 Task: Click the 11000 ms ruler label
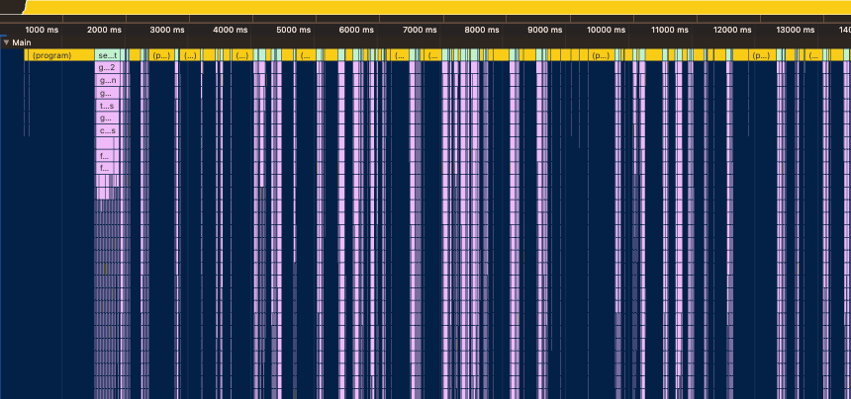tap(669, 31)
